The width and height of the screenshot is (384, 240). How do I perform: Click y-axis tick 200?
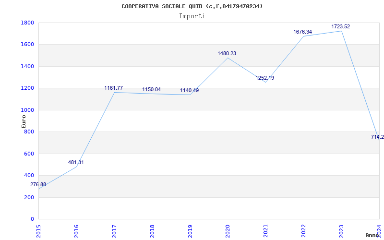click(x=29, y=197)
